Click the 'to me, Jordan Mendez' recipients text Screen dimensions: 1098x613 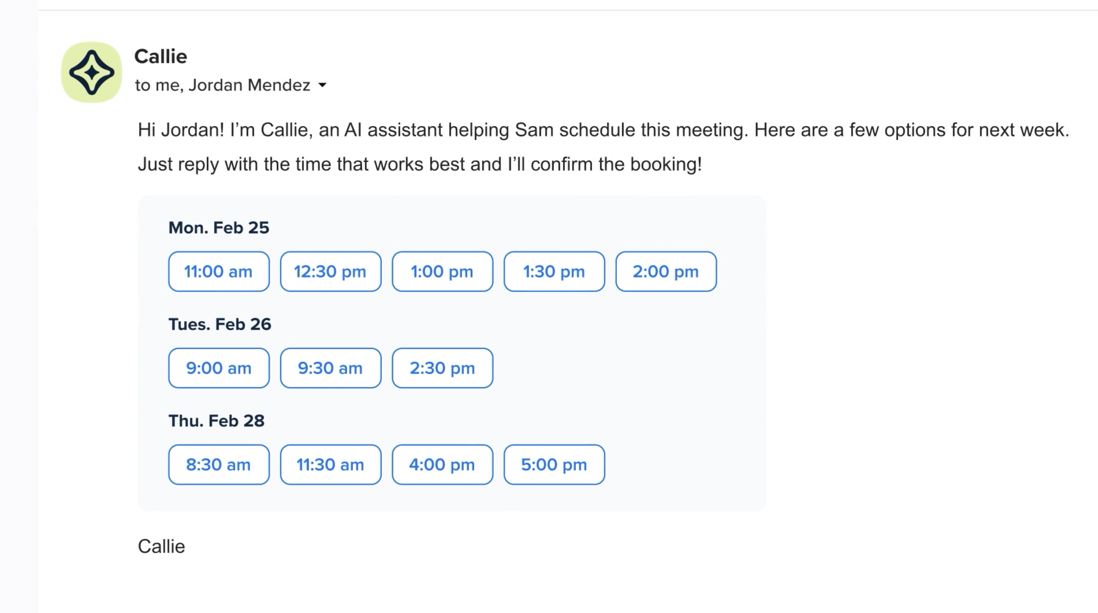[x=223, y=85]
